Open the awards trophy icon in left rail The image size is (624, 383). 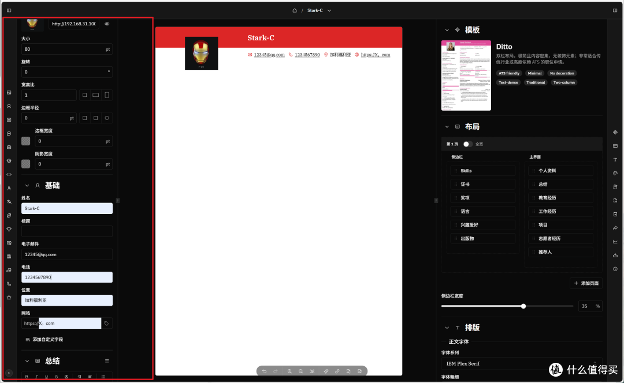tap(9, 229)
